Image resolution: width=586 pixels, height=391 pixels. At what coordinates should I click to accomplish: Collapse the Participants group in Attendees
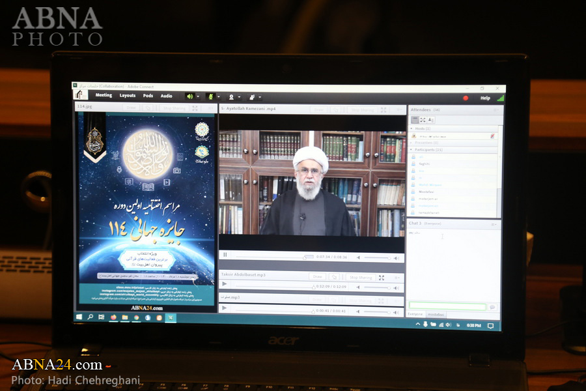click(x=412, y=150)
